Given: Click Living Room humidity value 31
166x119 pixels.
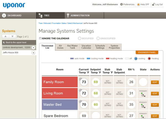Looking at the screenshot, I should click(131, 93).
